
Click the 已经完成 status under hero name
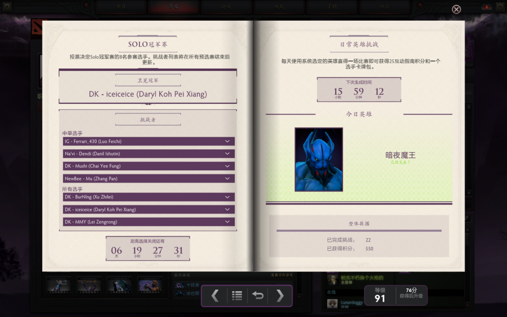click(401, 162)
